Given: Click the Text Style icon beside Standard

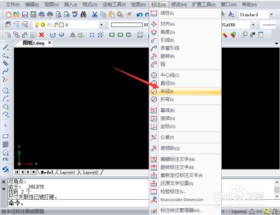Looking at the screenshot, I should pos(231,15).
